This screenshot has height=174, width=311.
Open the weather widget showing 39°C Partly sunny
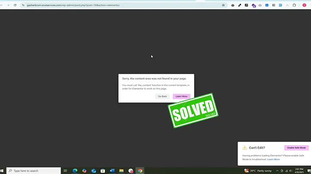click(258, 171)
